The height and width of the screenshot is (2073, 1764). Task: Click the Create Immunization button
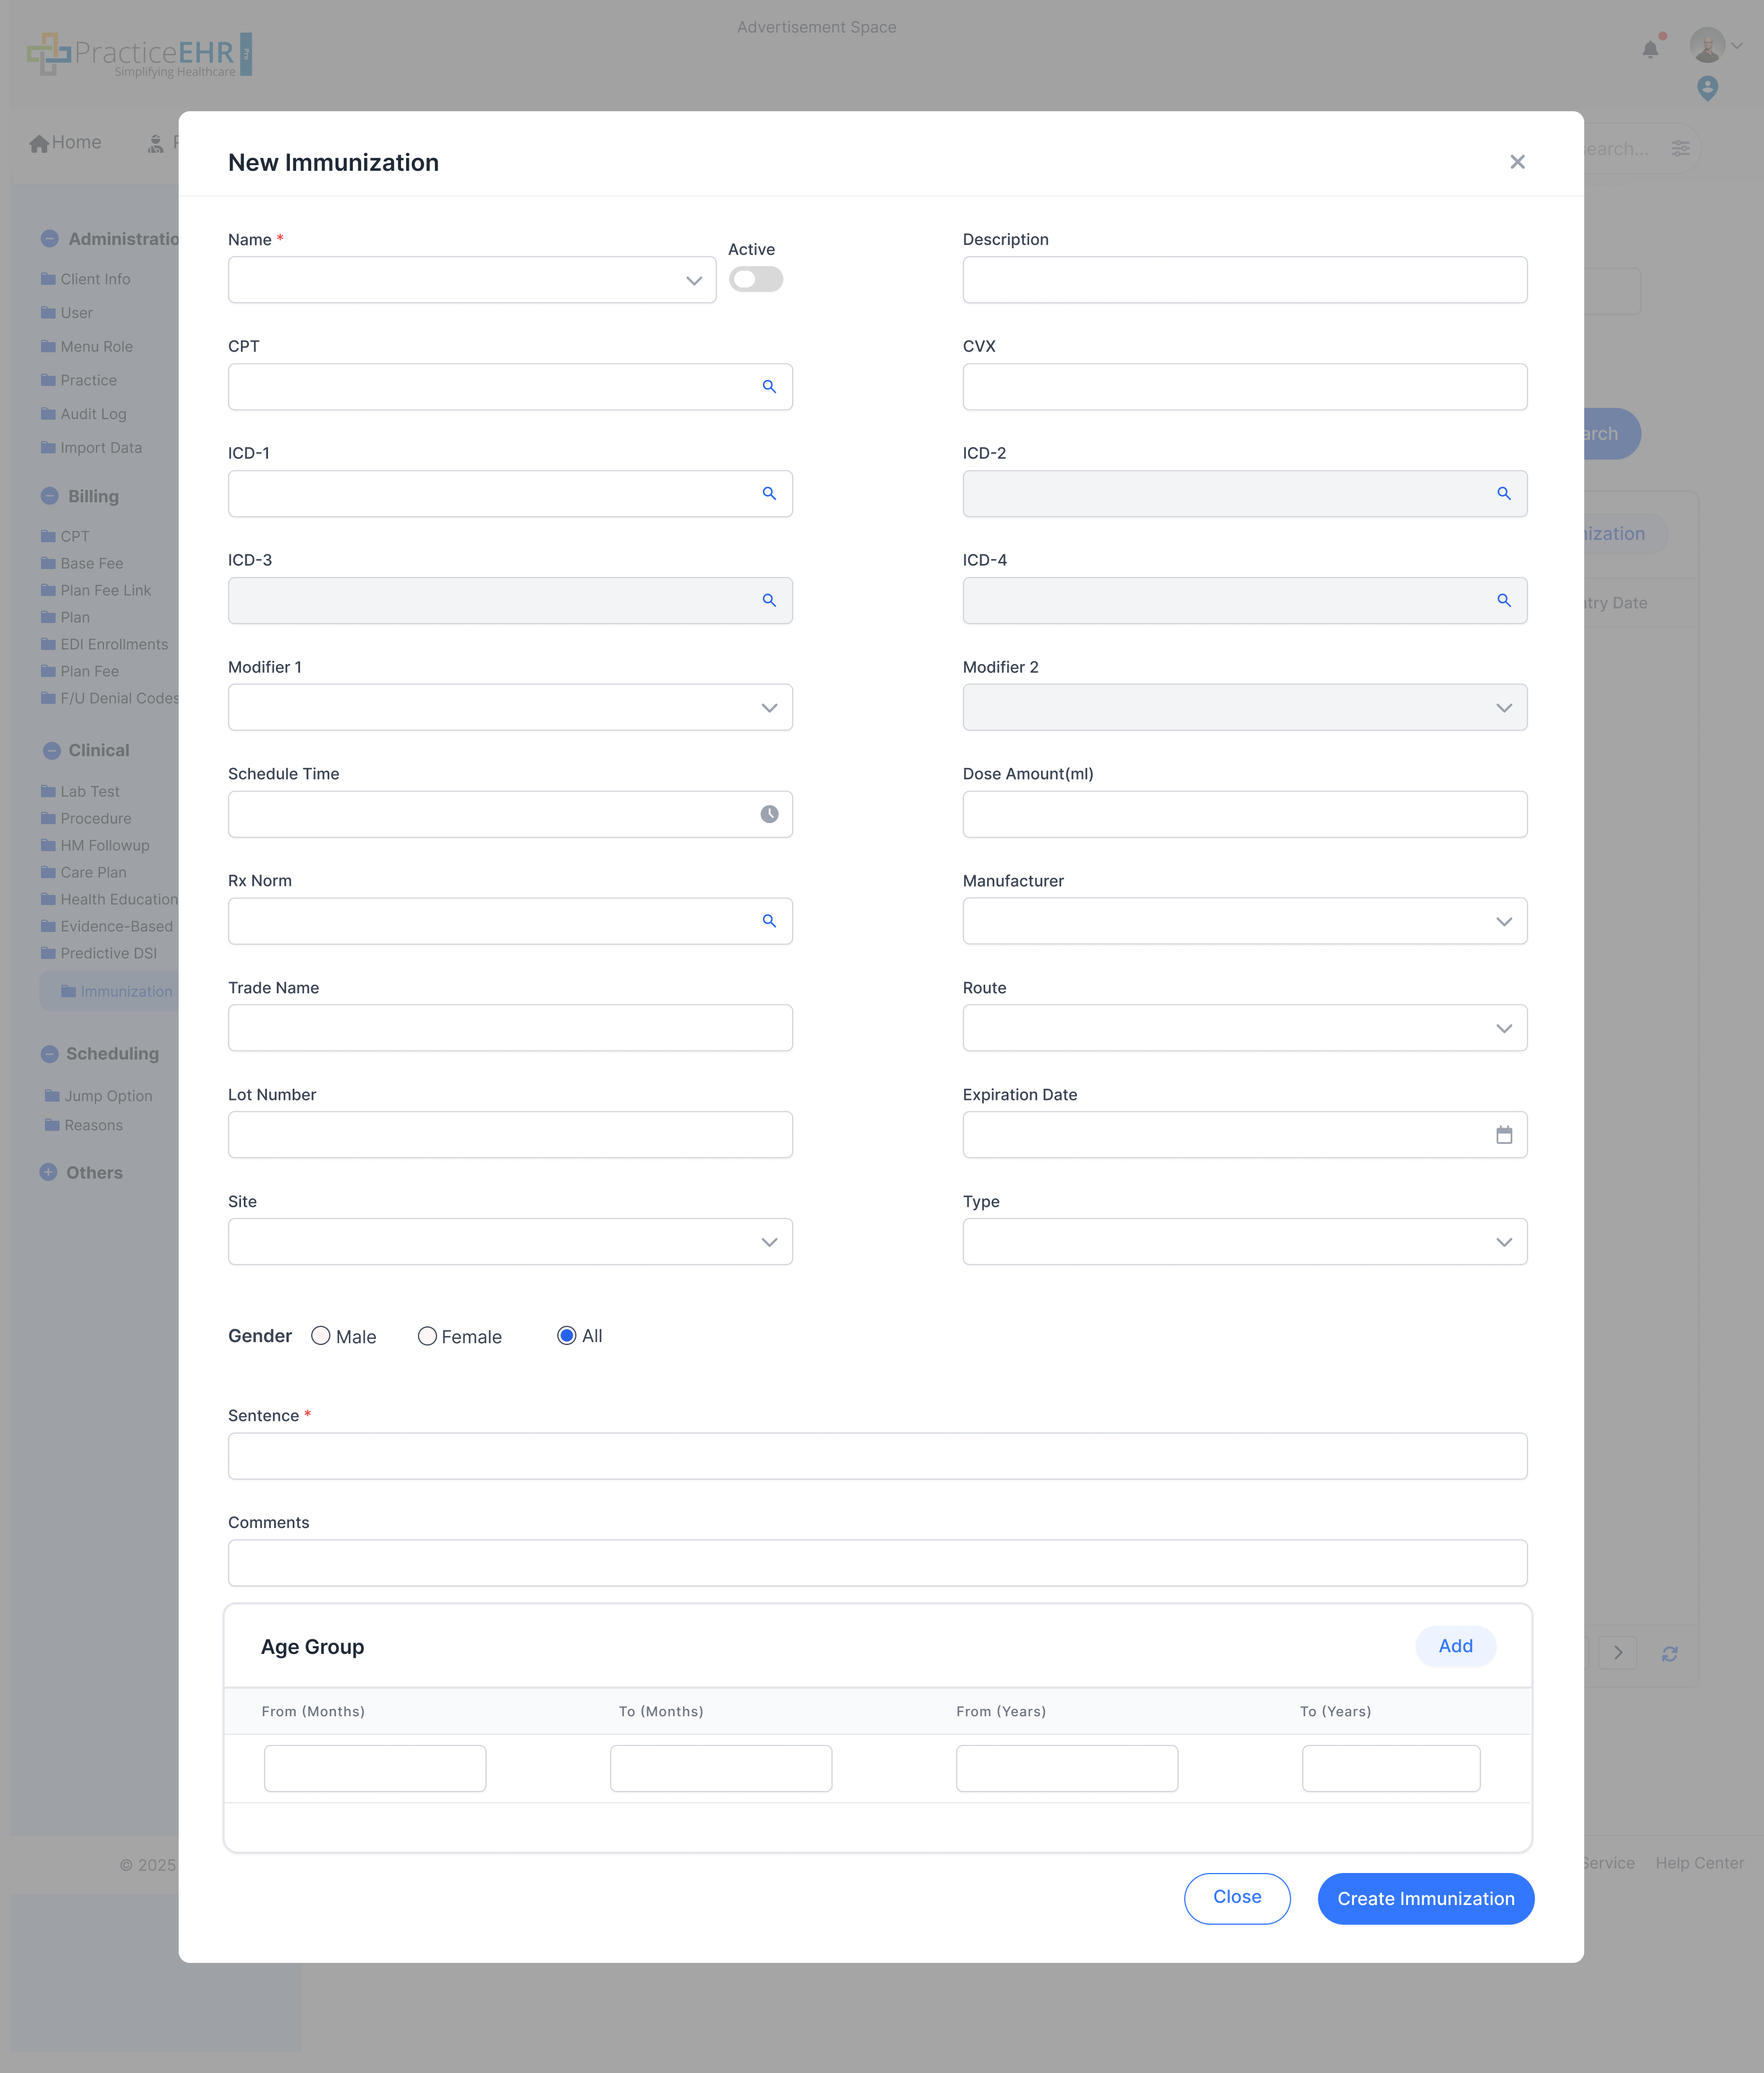pyautogui.click(x=1425, y=1898)
